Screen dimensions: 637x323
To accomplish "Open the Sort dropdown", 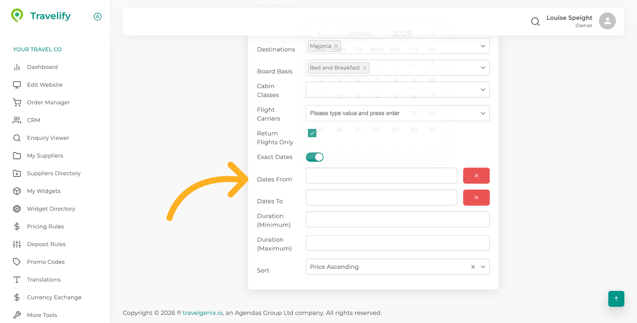I will tap(483, 267).
